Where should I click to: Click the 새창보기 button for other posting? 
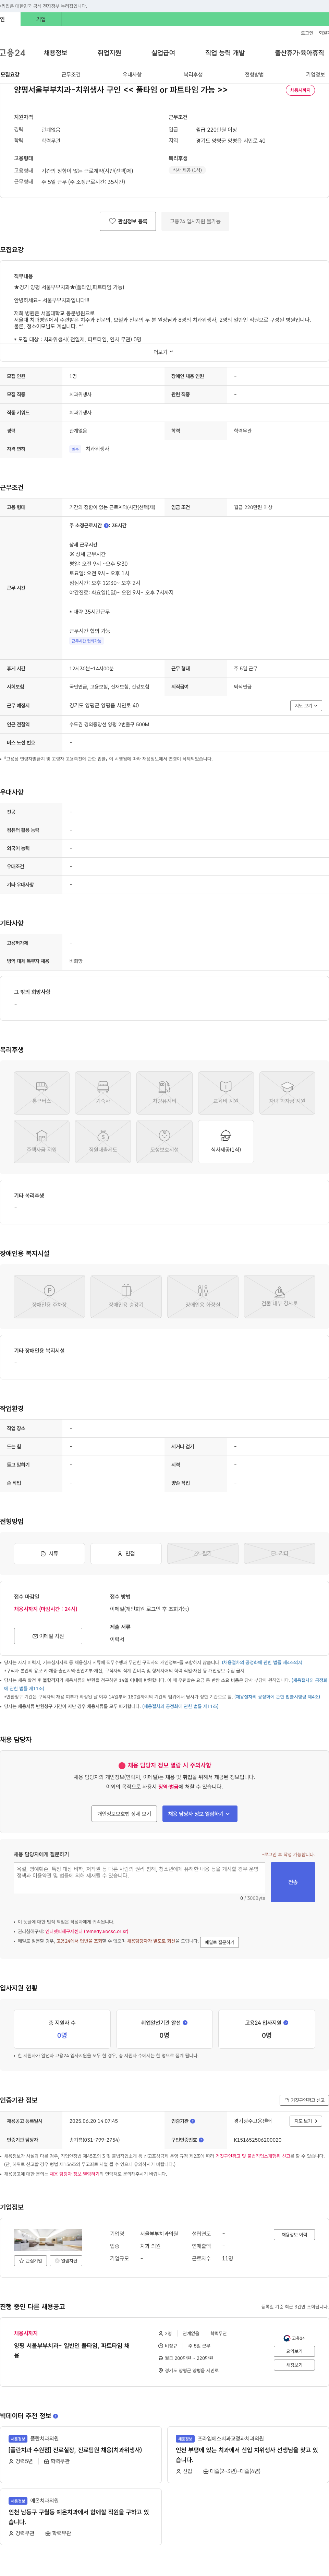294,2365
